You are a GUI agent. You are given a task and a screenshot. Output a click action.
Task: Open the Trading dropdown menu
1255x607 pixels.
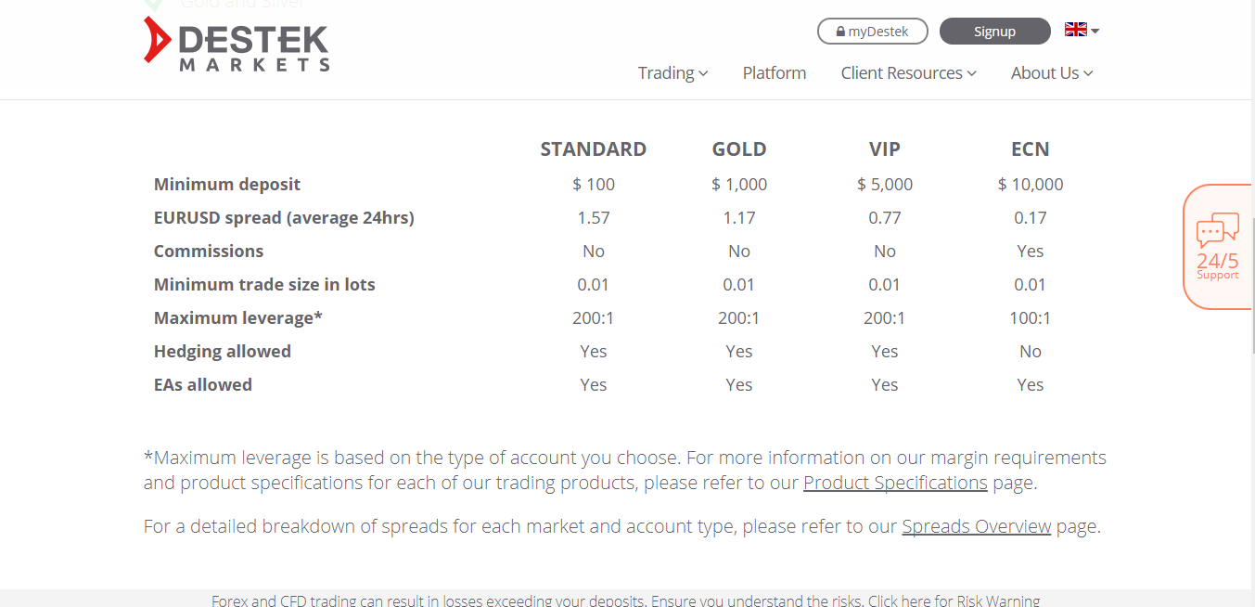tap(672, 72)
